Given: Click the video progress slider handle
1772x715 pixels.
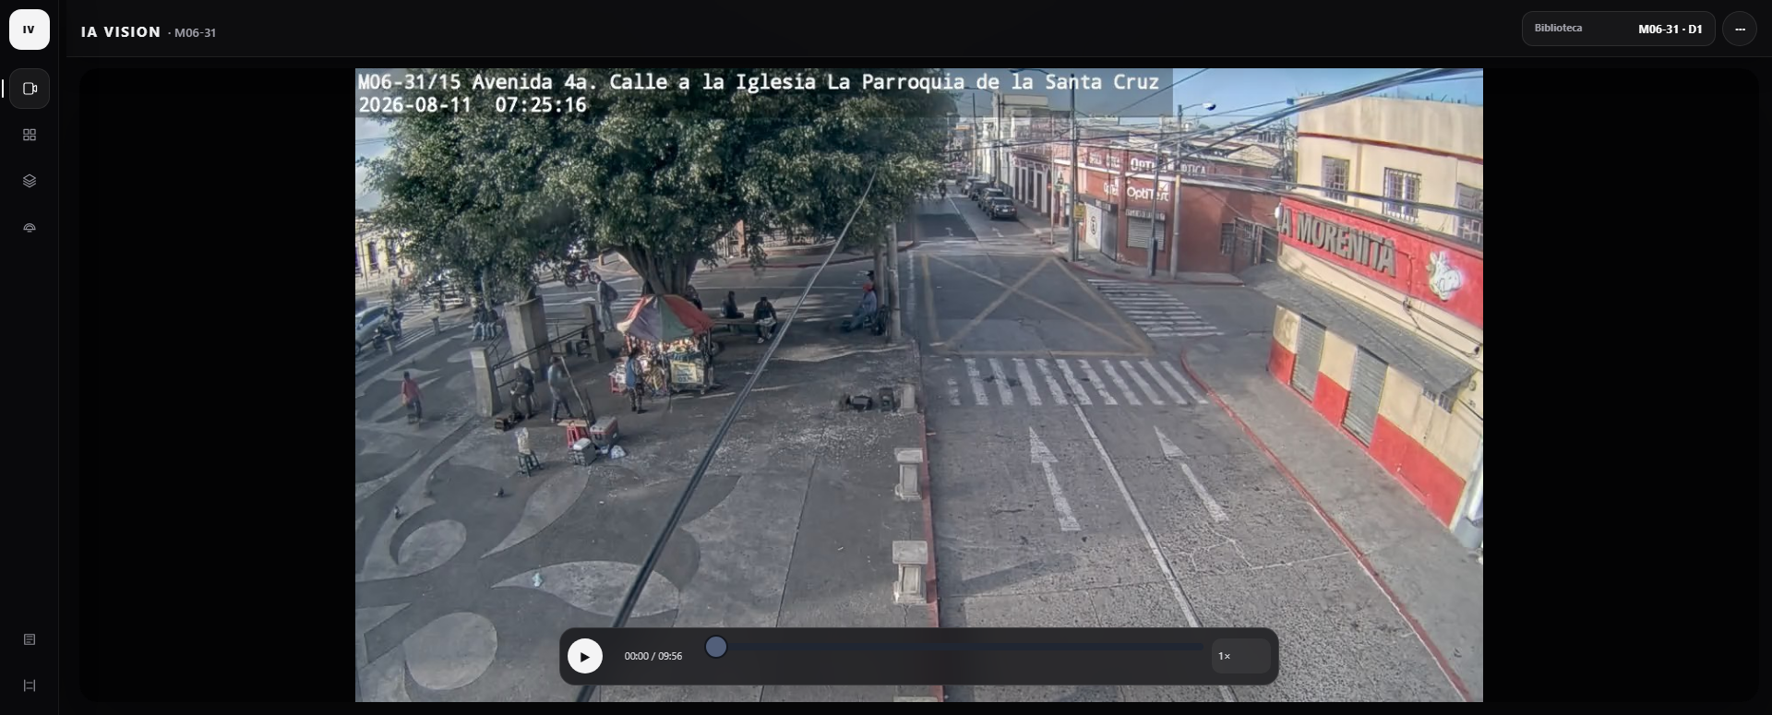Looking at the screenshot, I should click(x=716, y=648).
